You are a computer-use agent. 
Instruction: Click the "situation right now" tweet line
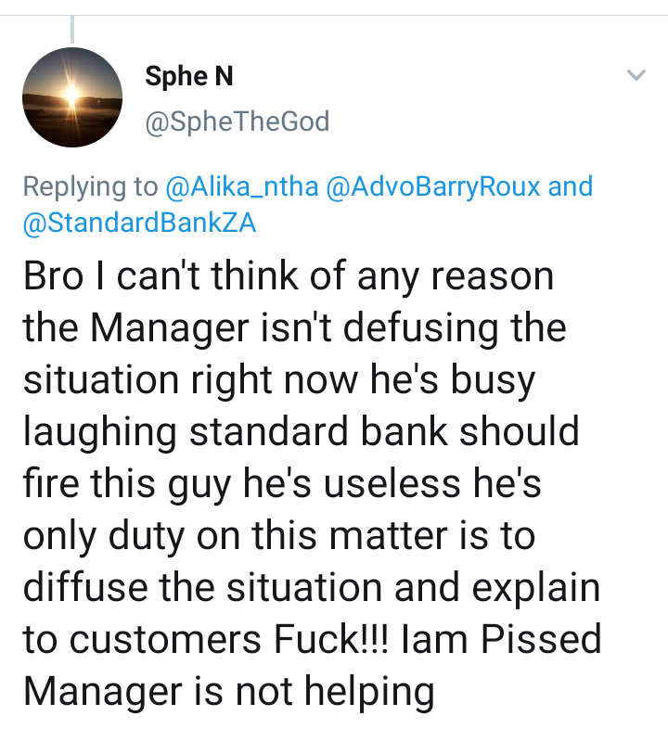click(191, 380)
